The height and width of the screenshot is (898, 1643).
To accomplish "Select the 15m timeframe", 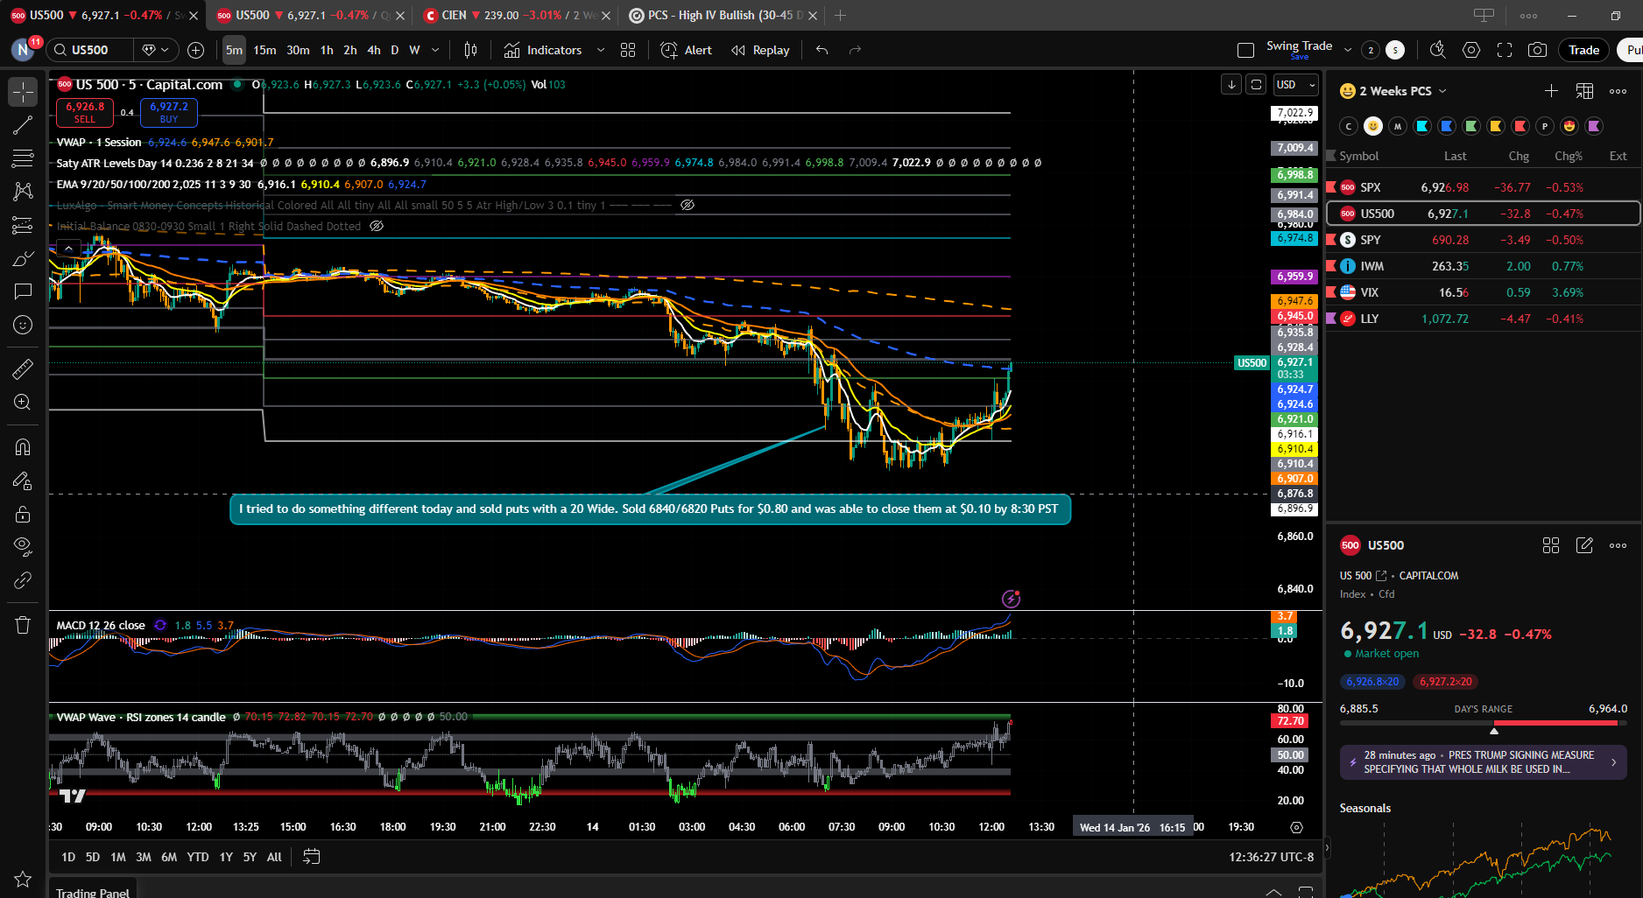I will (264, 50).
